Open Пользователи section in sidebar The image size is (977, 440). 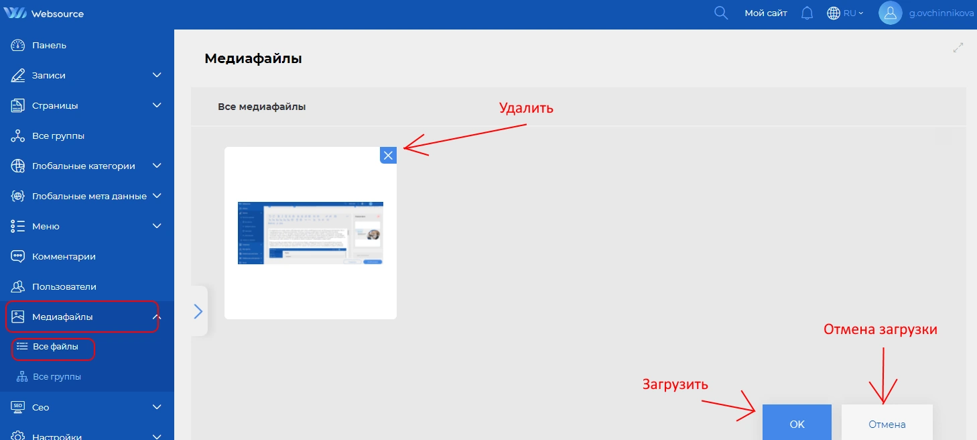pyautogui.click(x=64, y=286)
